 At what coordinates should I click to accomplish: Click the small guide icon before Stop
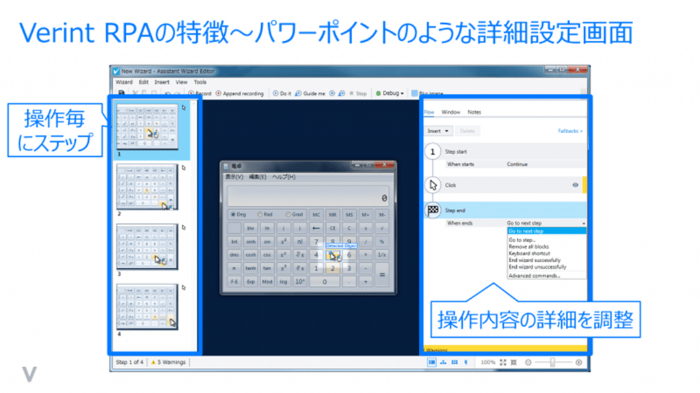pos(342,93)
